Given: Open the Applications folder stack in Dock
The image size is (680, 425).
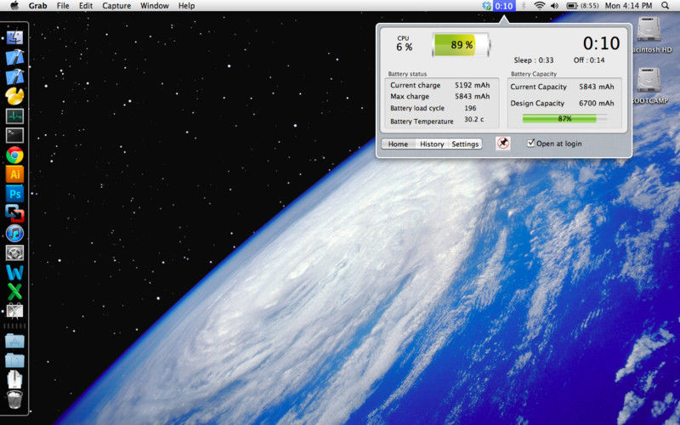Looking at the screenshot, I should coord(14,341).
